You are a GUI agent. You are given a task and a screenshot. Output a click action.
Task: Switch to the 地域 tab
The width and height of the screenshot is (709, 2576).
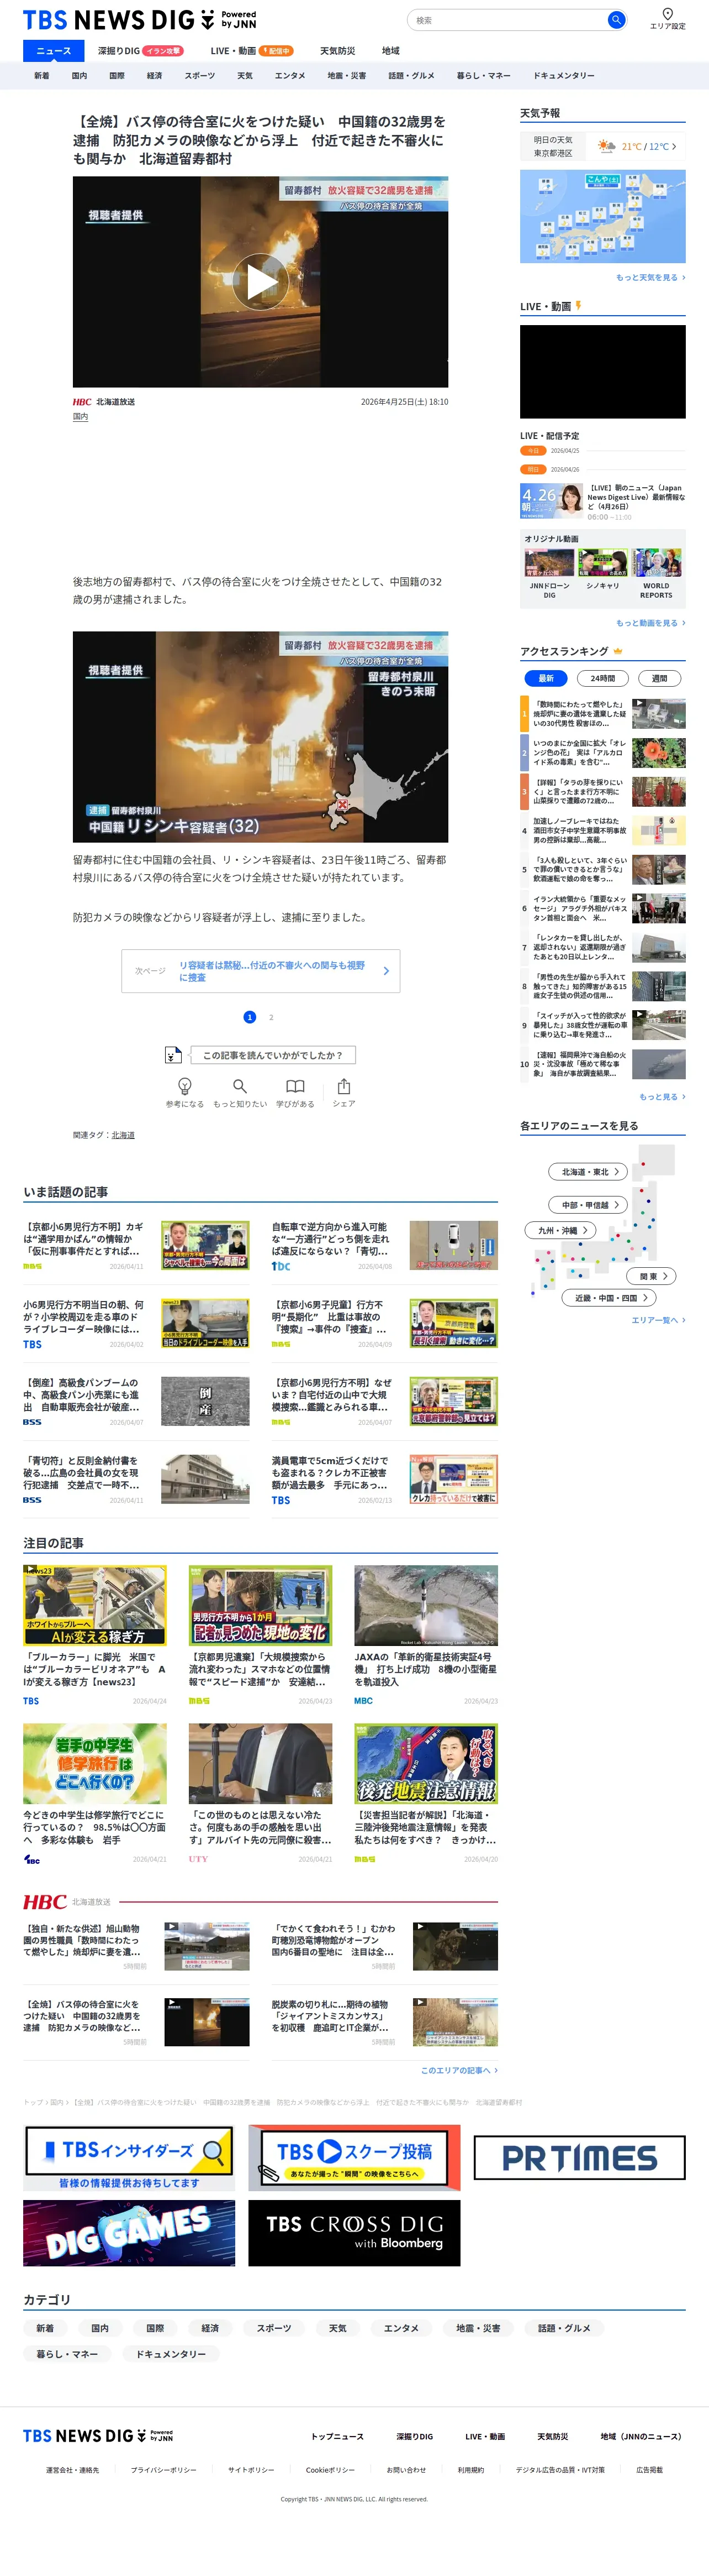(x=390, y=51)
